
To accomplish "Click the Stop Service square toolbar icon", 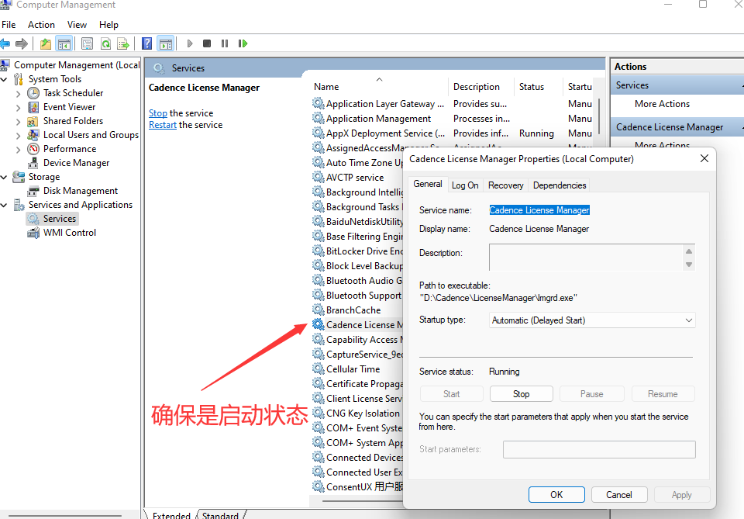I will 207,43.
